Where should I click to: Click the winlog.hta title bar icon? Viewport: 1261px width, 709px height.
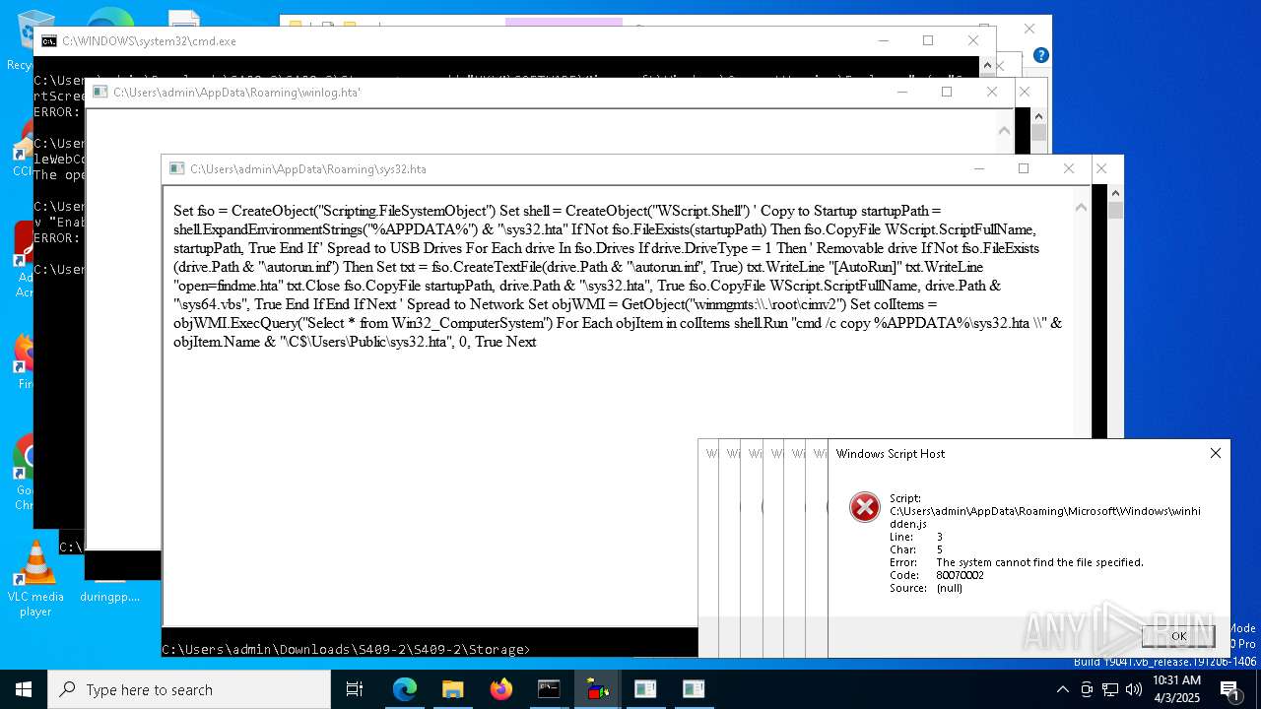tap(100, 93)
